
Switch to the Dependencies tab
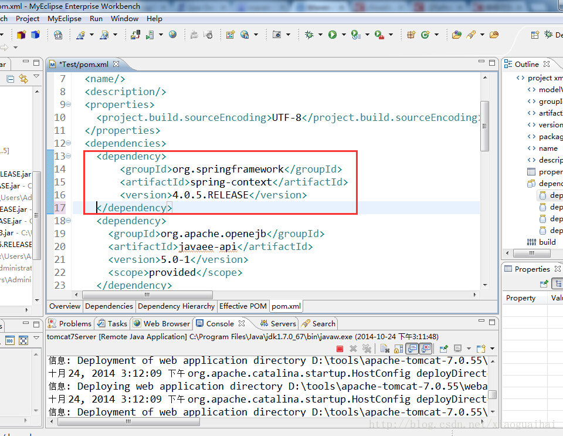click(109, 306)
